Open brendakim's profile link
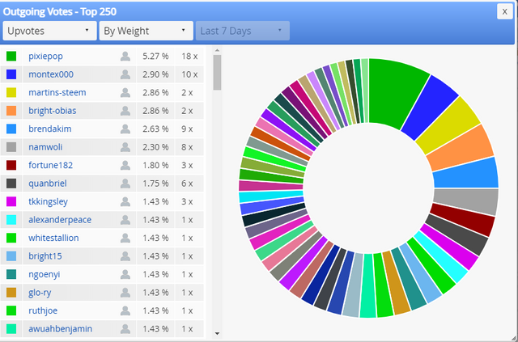This screenshot has height=342, width=518. click(x=50, y=129)
